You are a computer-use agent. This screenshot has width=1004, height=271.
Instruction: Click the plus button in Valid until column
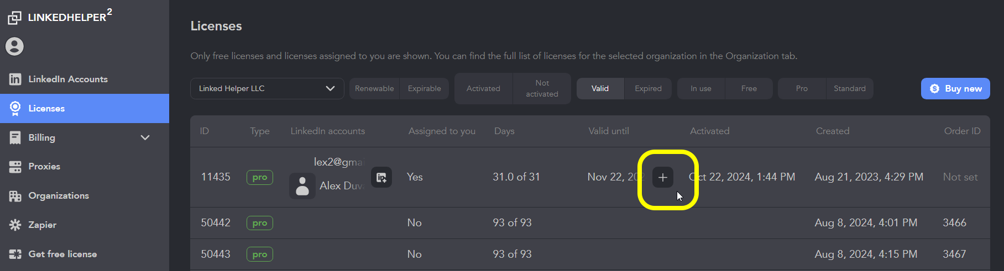coord(663,177)
